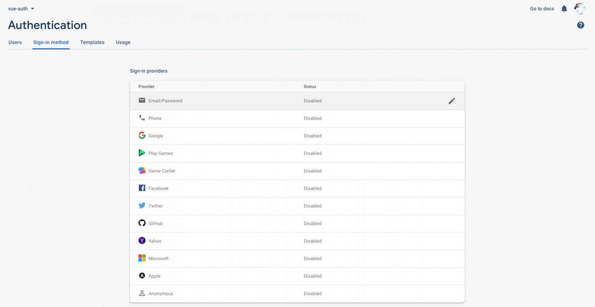Viewport: 595px width, 307px height.
Task: Click the Google logo icon
Action: click(x=142, y=135)
